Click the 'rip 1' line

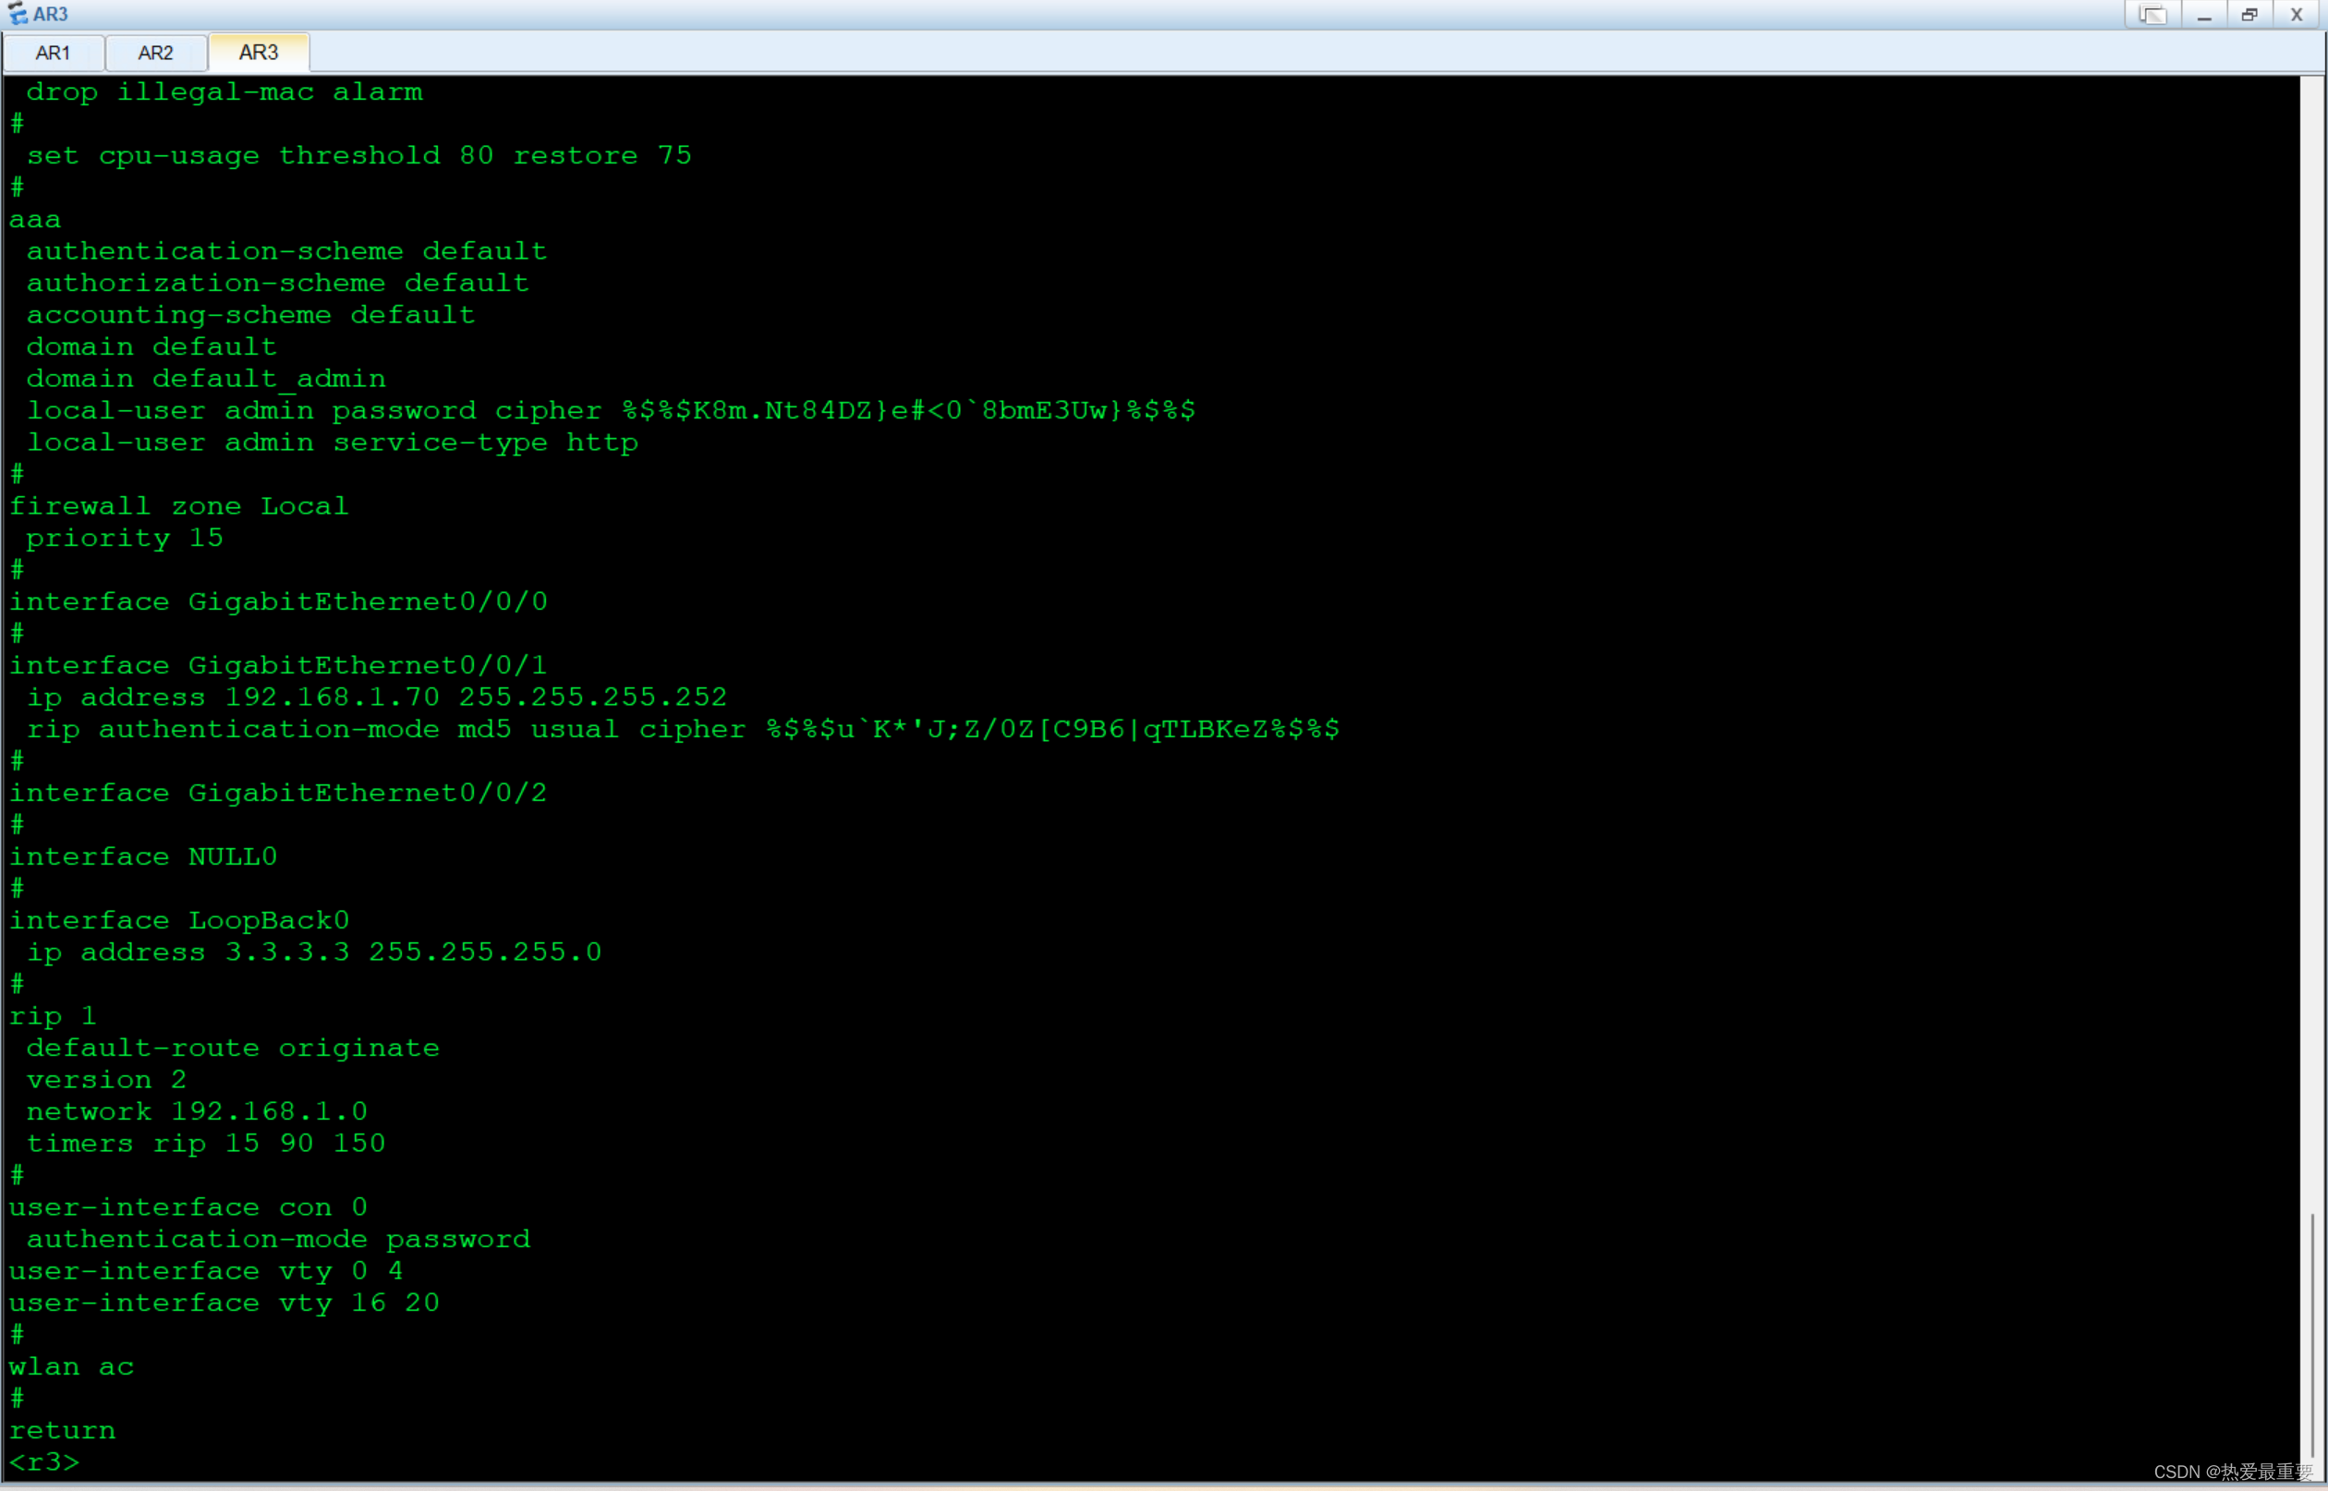[54, 1016]
